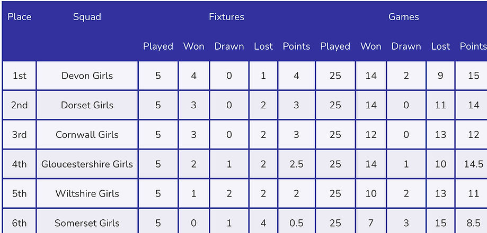Select the Wiltshire Girls squad cell
487x233 pixels.
87,193
